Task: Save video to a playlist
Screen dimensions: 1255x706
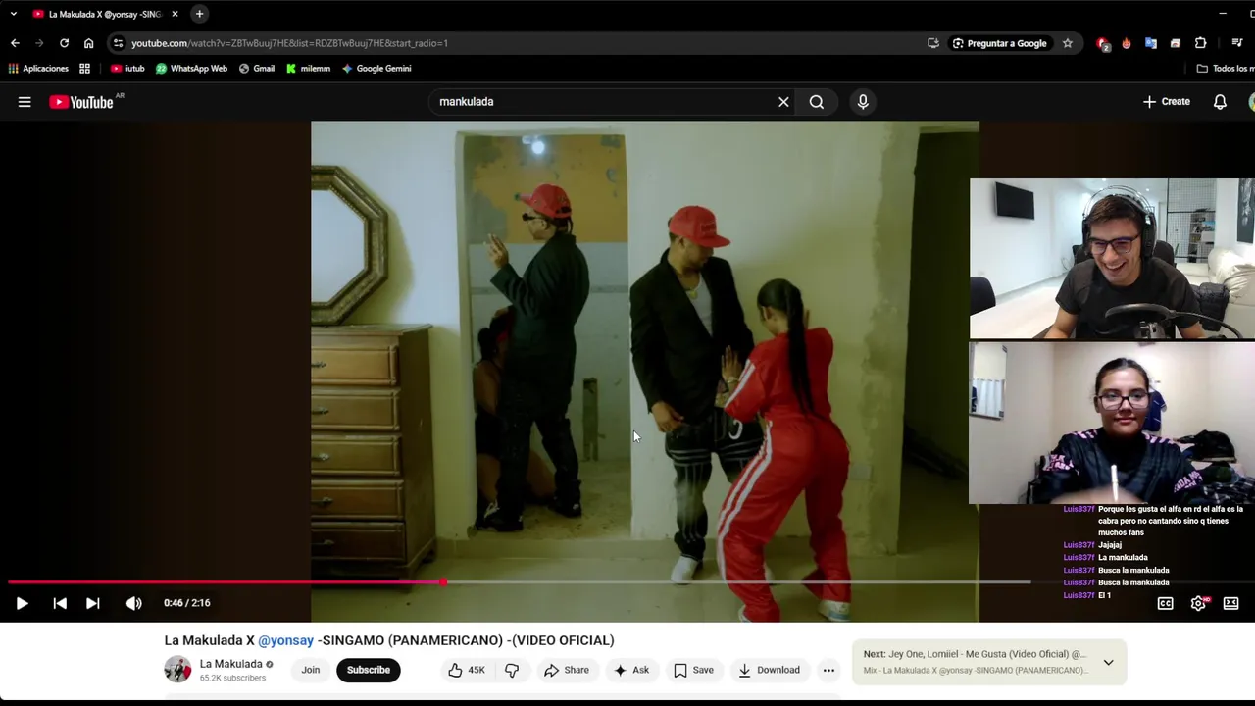Action: (693, 670)
